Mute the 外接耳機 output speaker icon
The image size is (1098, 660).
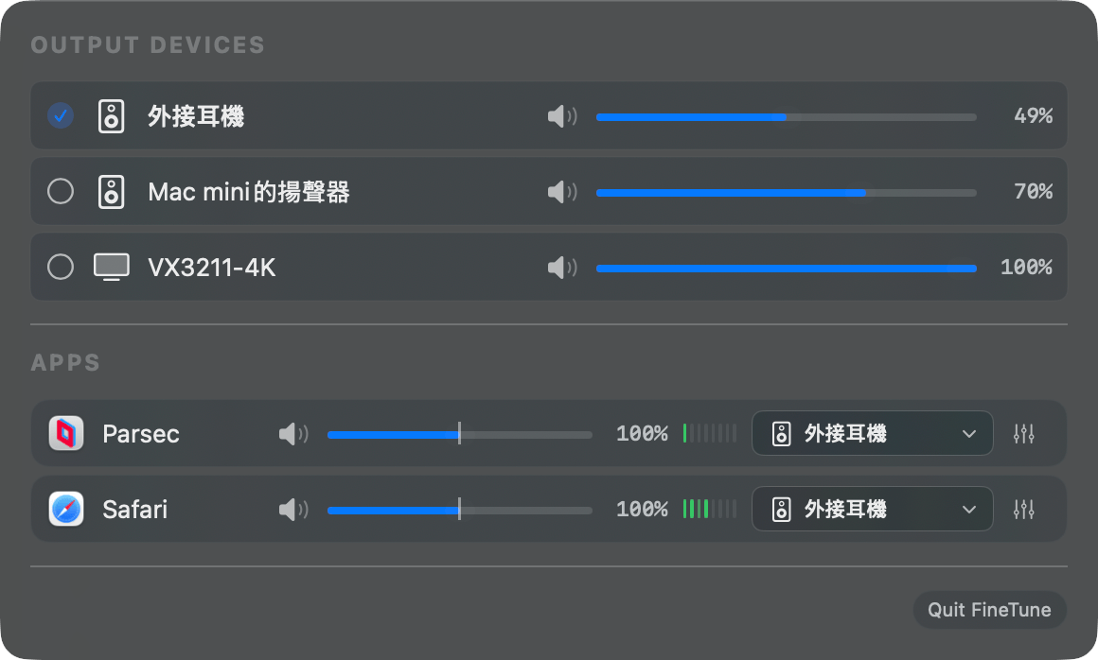tap(561, 116)
